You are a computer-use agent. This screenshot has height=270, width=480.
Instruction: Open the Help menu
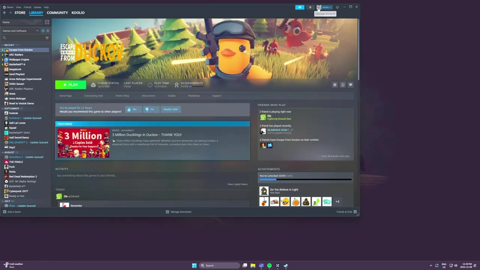(46, 7)
